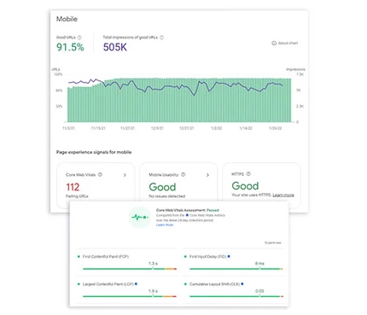Click the HTTPS Good status
This screenshot has height=315, width=367.
pos(245,186)
